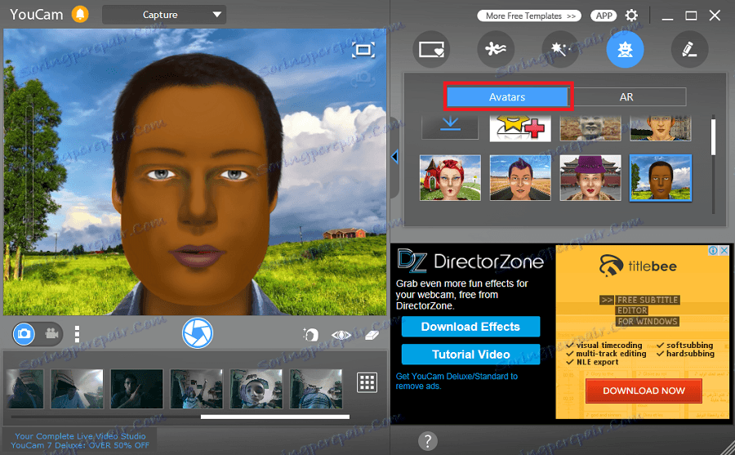Select the purple mohawk avatar thumbnail

point(520,178)
